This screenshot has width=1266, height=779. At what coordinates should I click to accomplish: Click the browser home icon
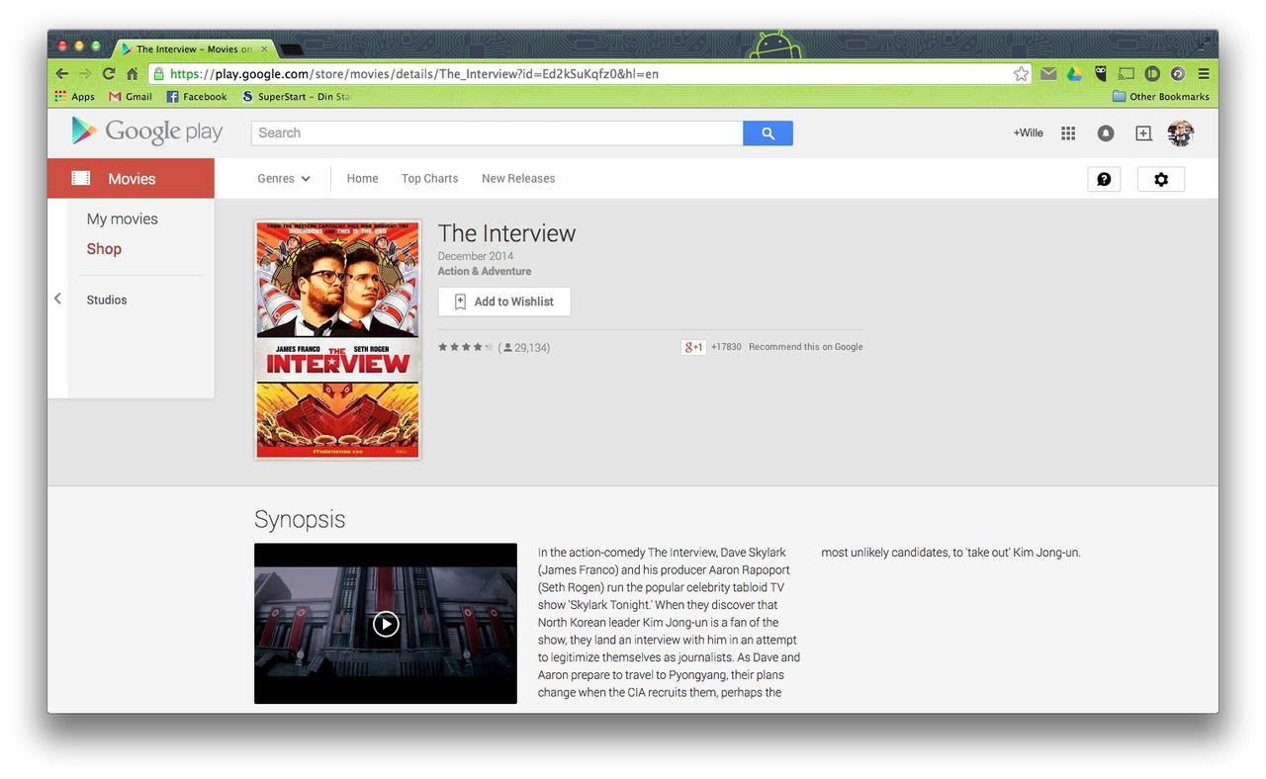pos(132,74)
